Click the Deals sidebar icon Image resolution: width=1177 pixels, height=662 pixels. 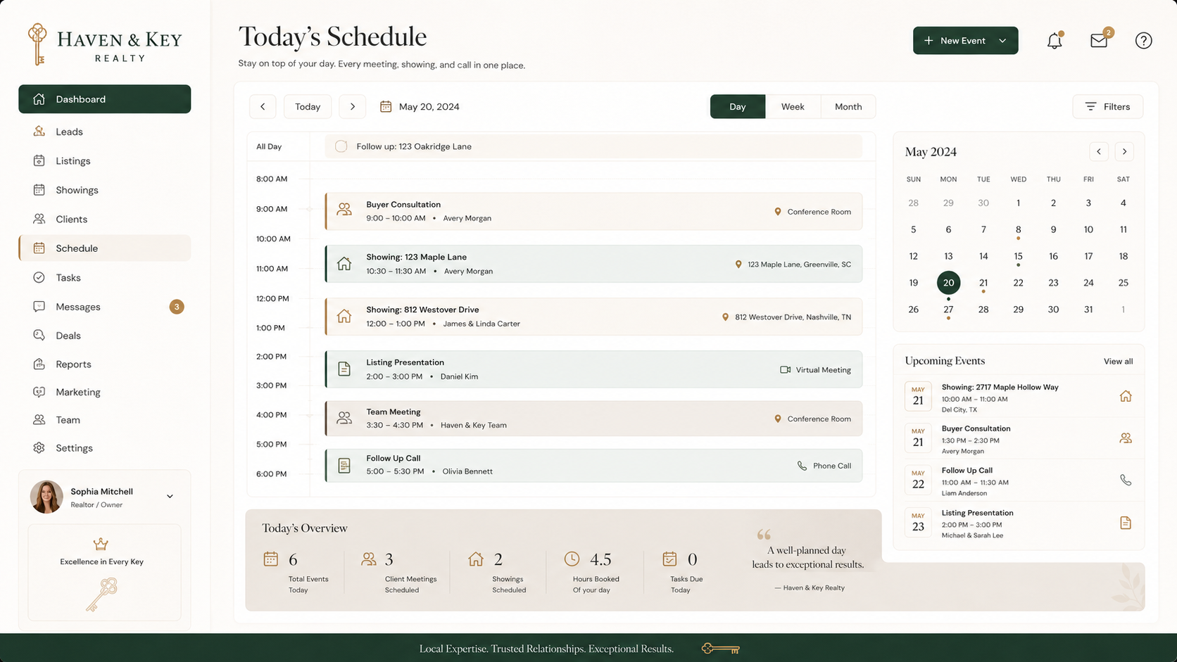(x=39, y=336)
